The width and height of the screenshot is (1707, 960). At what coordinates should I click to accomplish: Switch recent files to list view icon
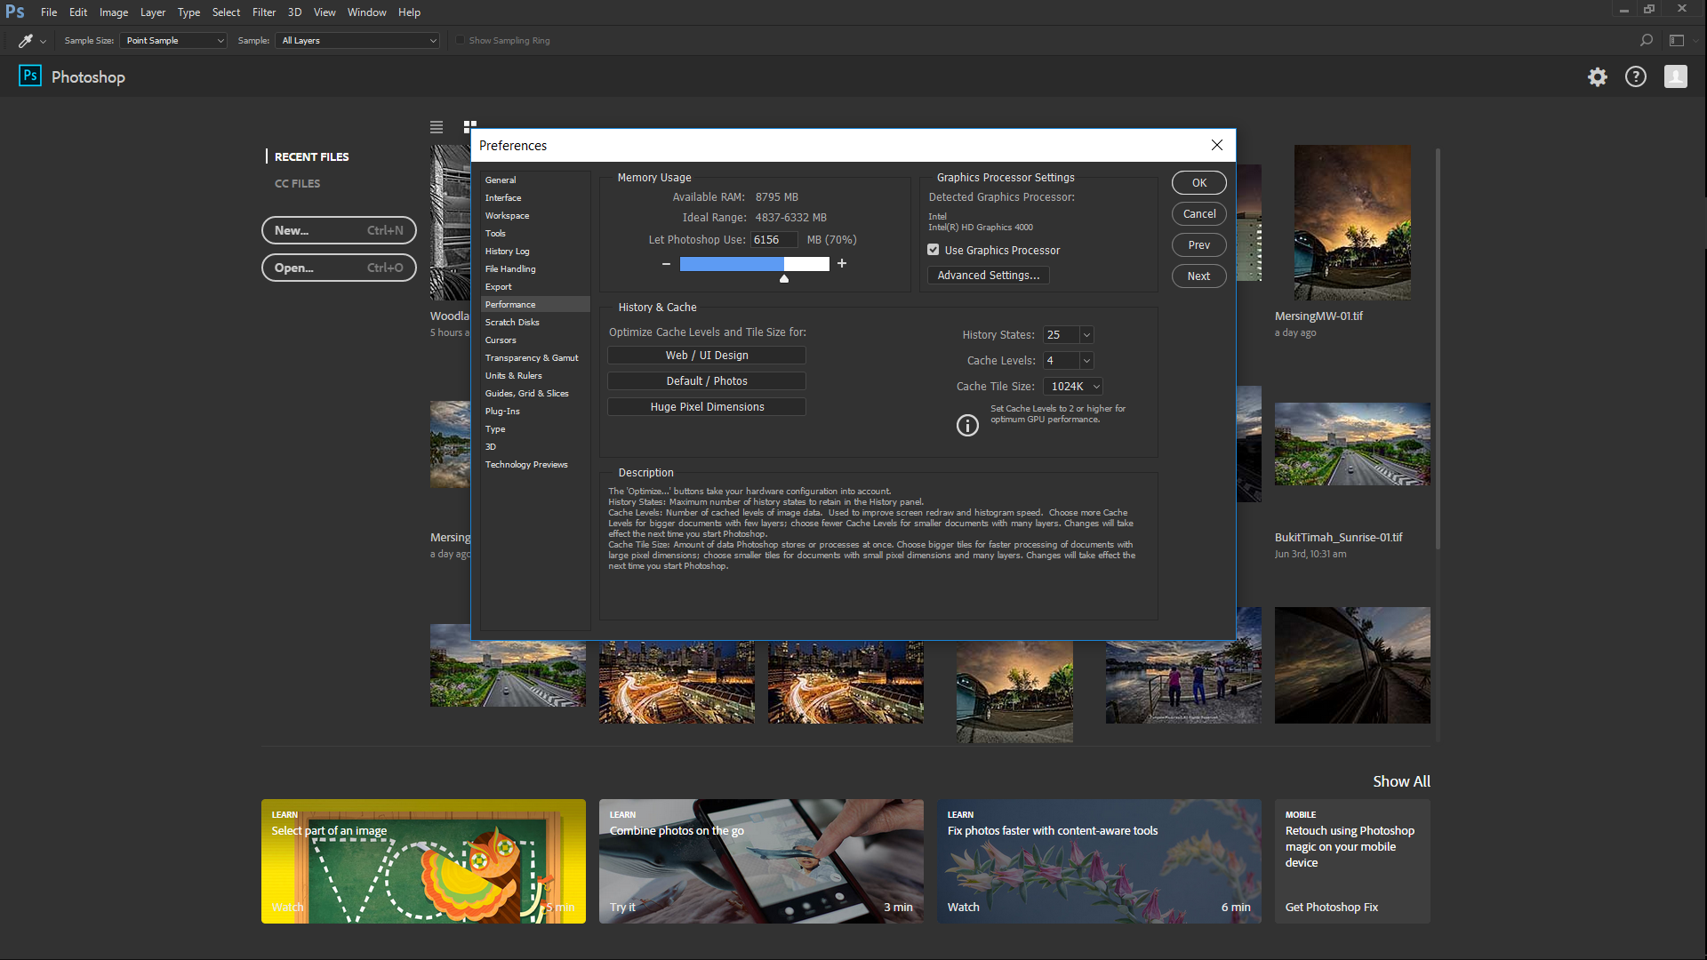coord(437,127)
